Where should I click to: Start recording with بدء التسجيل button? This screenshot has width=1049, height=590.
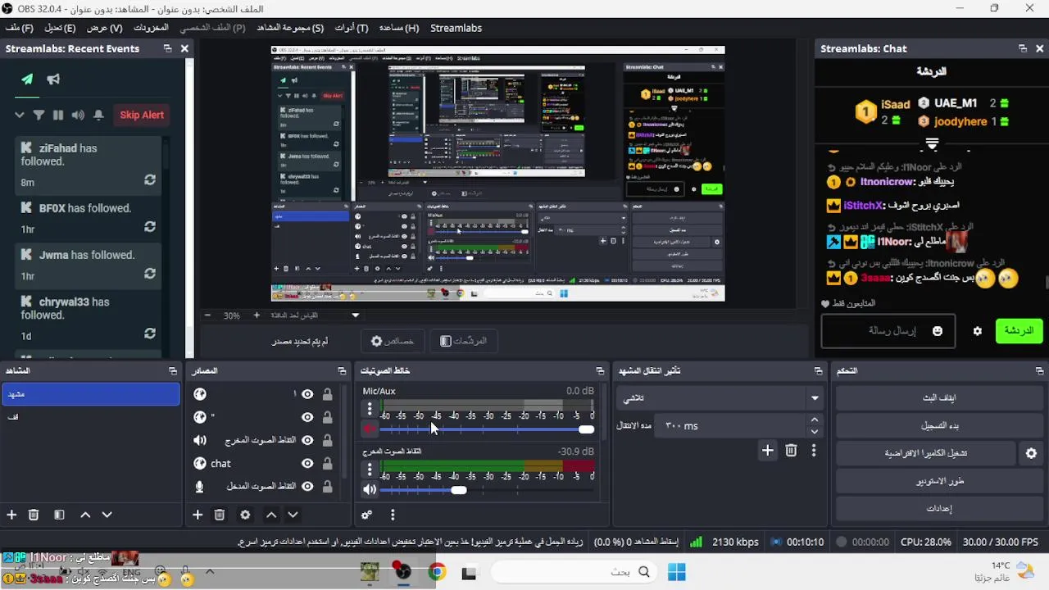(939, 425)
